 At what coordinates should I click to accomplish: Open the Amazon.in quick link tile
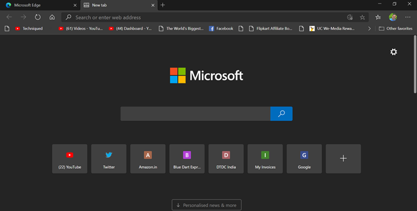[148, 159]
